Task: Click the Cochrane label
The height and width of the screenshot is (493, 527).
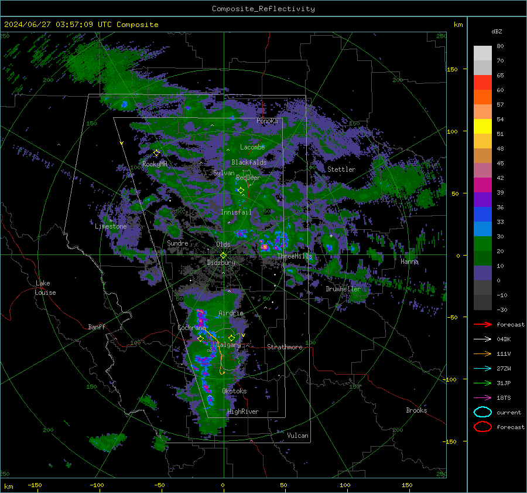Action: tap(191, 328)
